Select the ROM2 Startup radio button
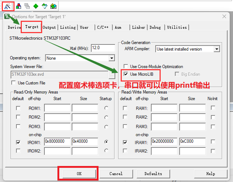The image size is (233, 182). coord(106,118)
